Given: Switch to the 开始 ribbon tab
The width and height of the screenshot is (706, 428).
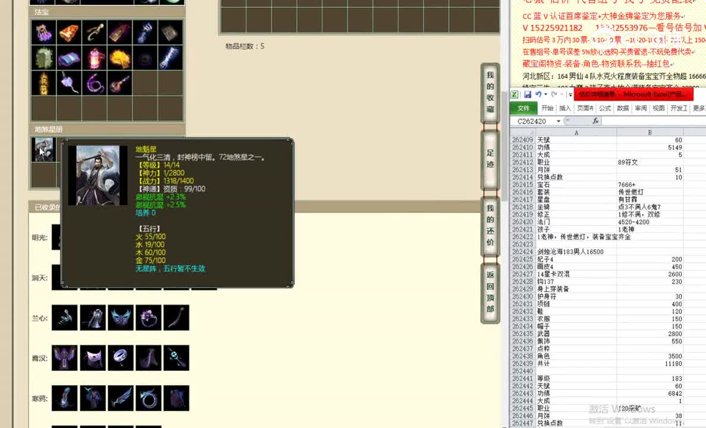Looking at the screenshot, I should coord(547,108).
